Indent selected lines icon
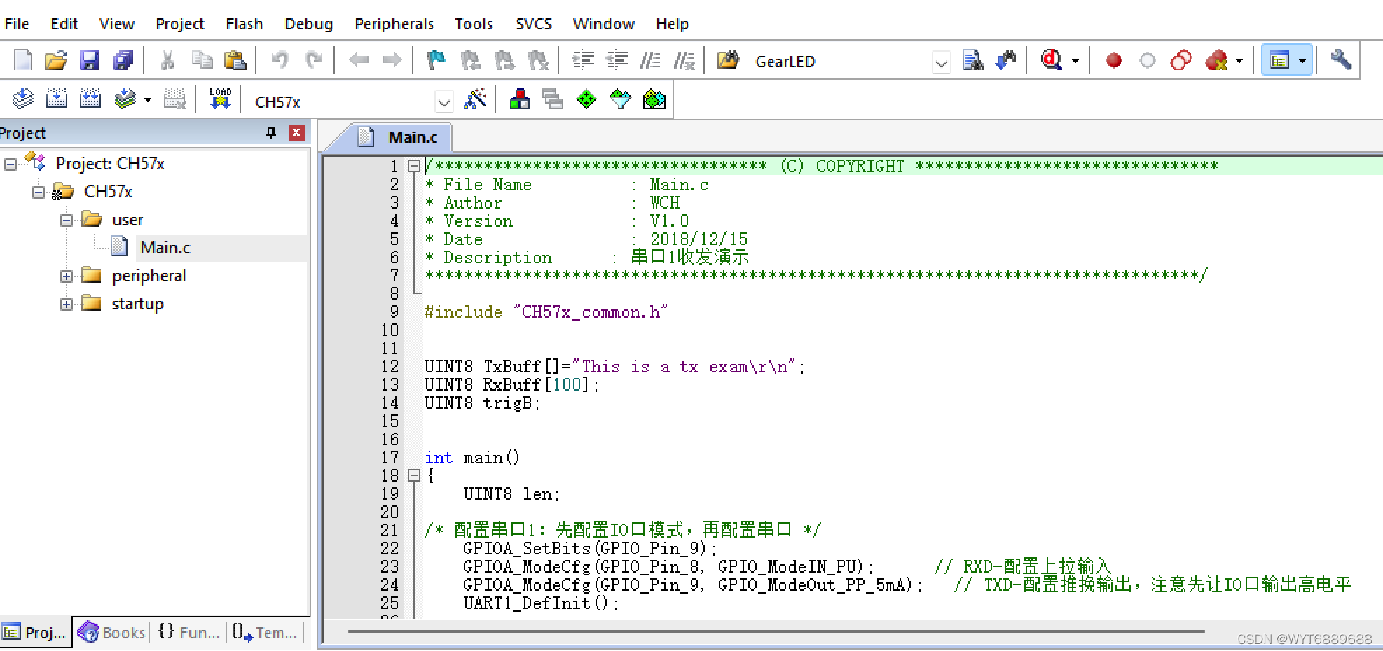This screenshot has height=651, width=1383. pyautogui.click(x=583, y=60)
